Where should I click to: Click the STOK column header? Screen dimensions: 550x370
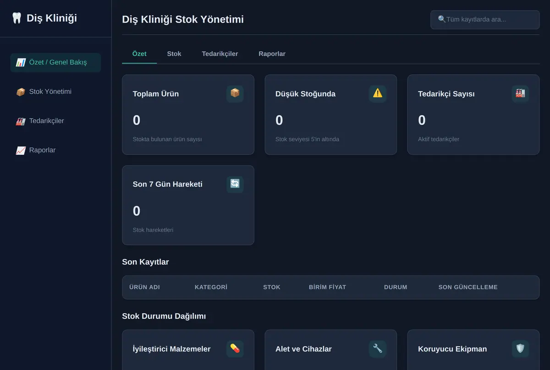click(272, 287)
